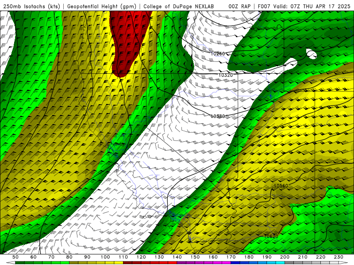Click the 90 value on the color scale
The height and width of the screenshot is (265, 354).
point(87,257)
